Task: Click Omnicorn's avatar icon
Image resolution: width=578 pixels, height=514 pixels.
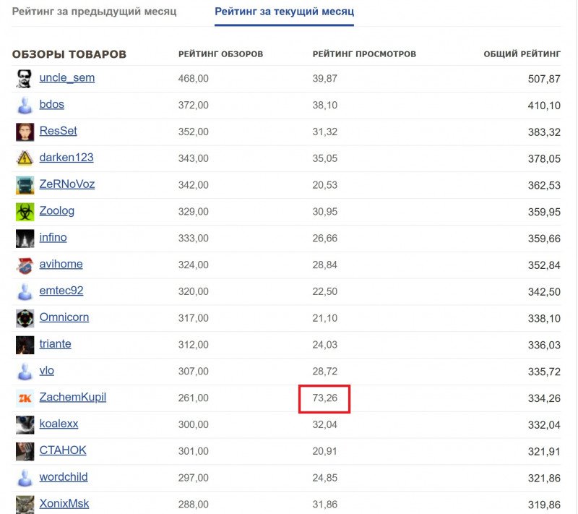Action: [25, 318]
